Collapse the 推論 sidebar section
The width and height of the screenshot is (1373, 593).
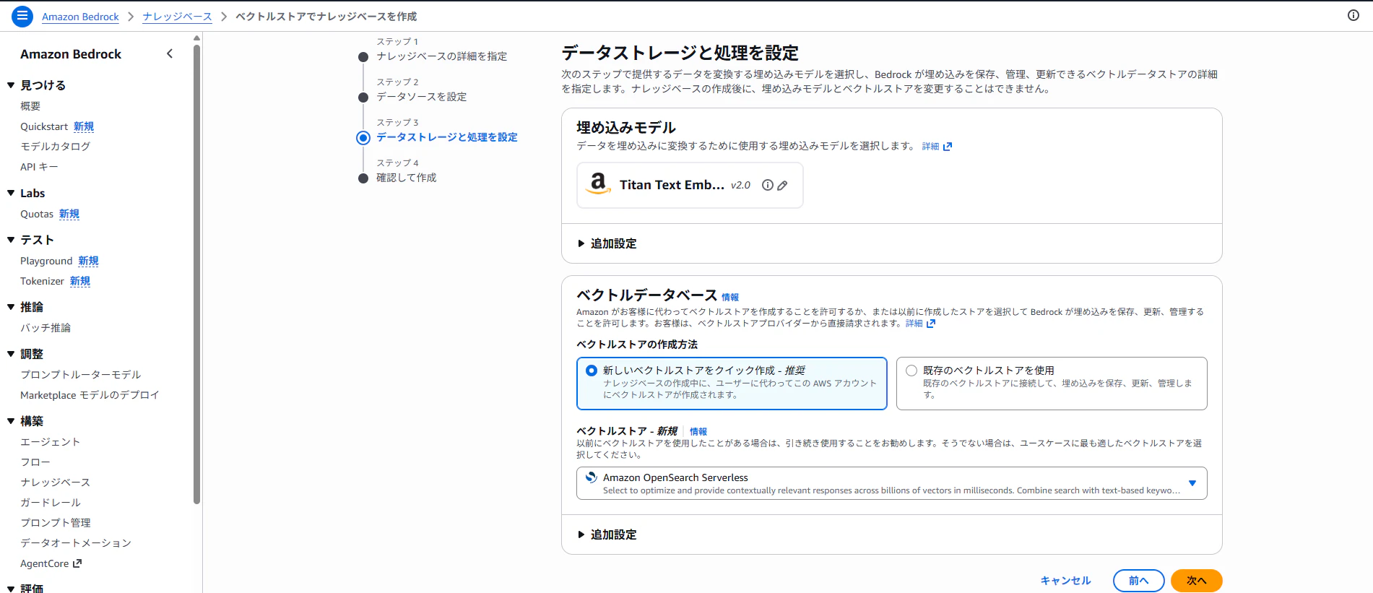pyautogui.click(x=11, y=307)
